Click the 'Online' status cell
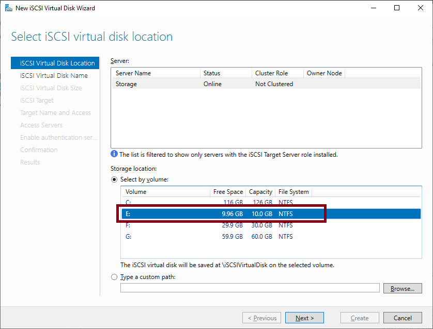The height and width of the screenshot is (329, 433). coord(212,84)
